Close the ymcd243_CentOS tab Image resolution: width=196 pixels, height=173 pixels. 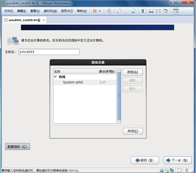click(44, 20)
